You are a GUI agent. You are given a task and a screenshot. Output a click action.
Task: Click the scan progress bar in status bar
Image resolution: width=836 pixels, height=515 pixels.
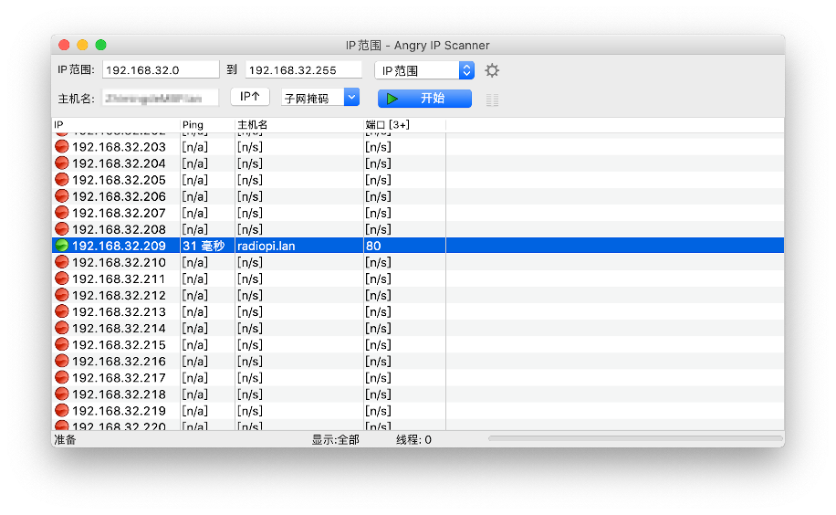click(635, 438)
